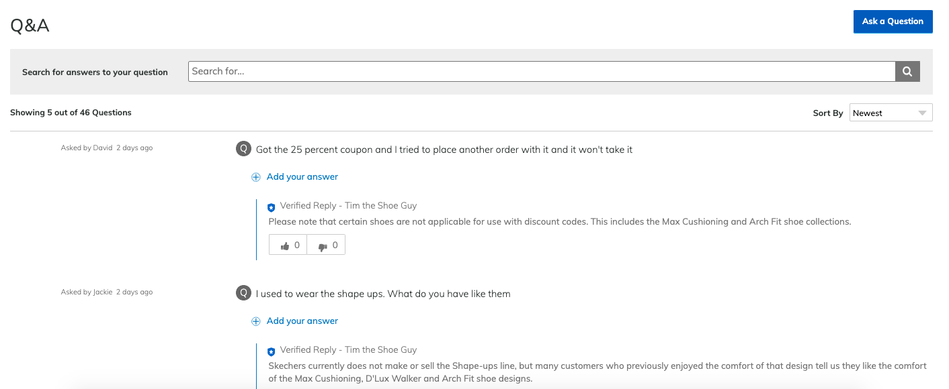949x389 pixels.
Task: Click 'Asked by Jackie 2 days ago'
Action: [107, 292]
